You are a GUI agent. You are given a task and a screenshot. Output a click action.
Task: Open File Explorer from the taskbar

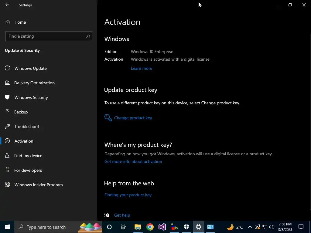(138, 227)
